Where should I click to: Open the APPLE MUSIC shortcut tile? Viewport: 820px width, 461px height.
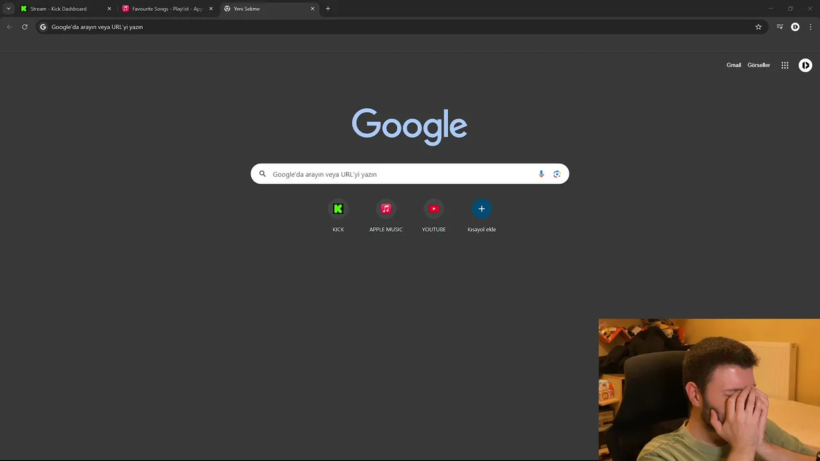(x=386, y=216)
